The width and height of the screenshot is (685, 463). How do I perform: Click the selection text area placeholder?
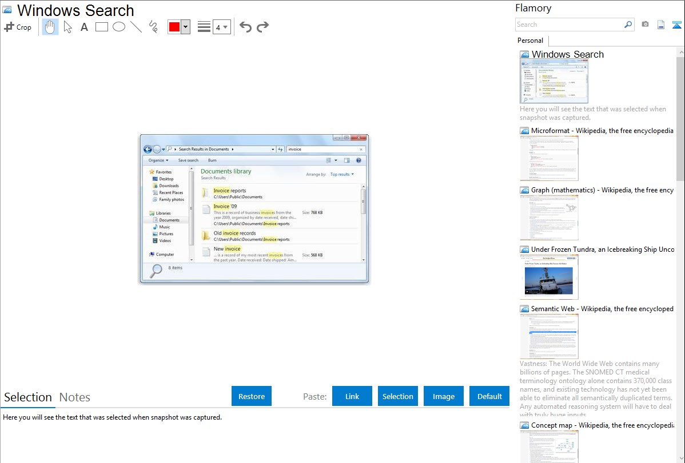pyautogui.click(x=112, y=417)
